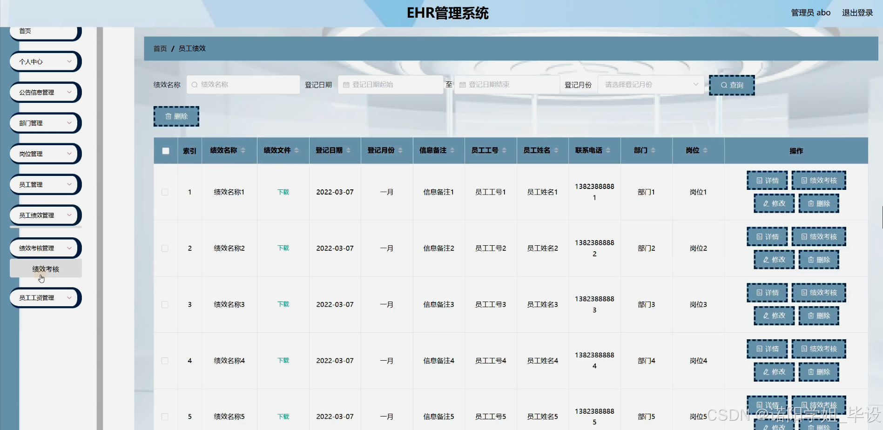883x430 pixels.
Task: Click the search icon inside 绩效名称 input
Action: click(x=194, y=84)
